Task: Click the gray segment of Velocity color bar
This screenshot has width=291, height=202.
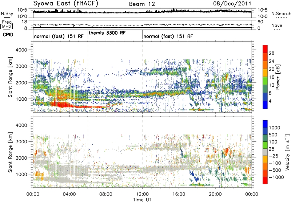Action: 265,152
